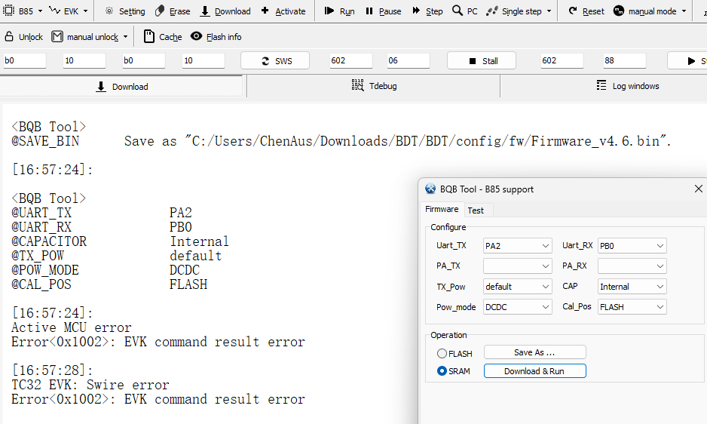Screen dimensions: 707x424
Task: Open the CAP Internal dropdown
Action: tap(632, 286)
